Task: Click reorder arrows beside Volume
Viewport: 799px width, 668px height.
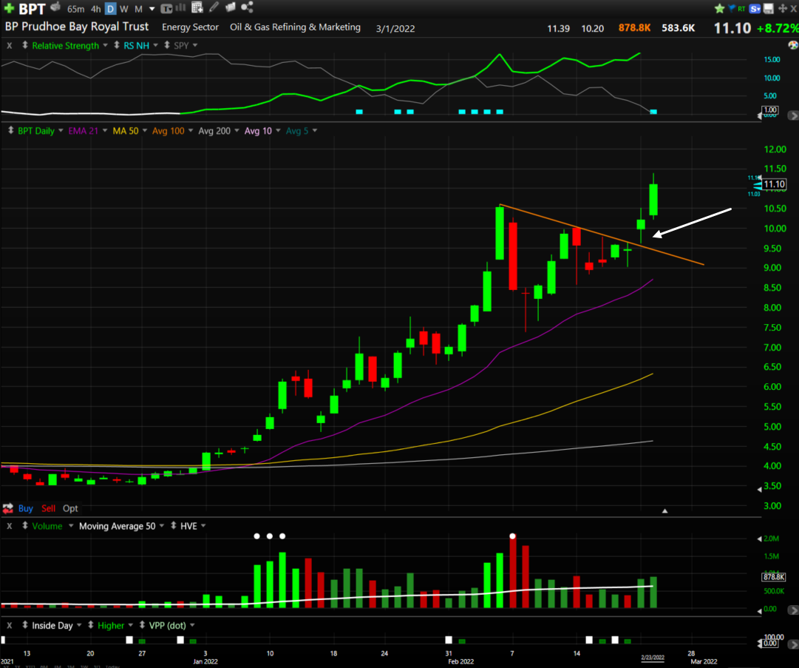Action: [x=25, y=525]
